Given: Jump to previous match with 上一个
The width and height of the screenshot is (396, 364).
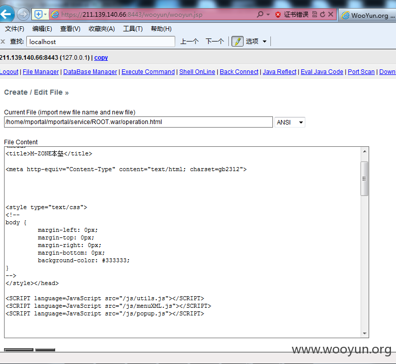Looking at the screenshot, I should click(189, 42).
